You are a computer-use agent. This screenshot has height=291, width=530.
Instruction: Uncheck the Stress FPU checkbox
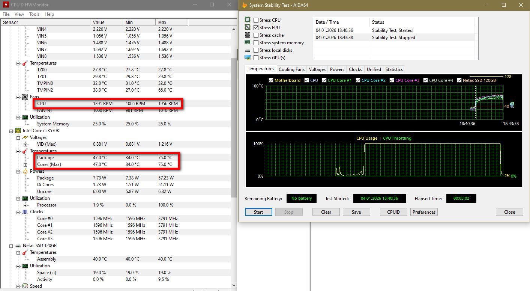(x=256, y=27)
